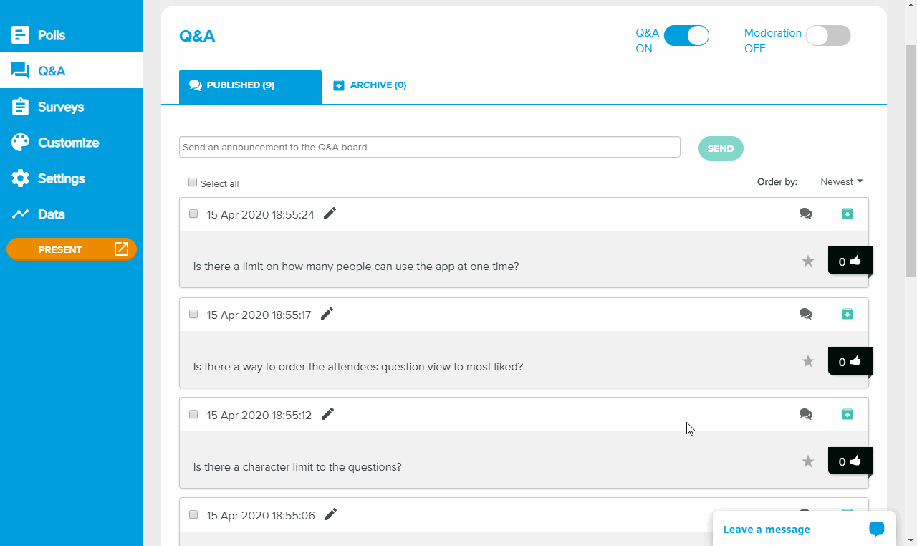917x546 pixels.
Task: Switch to the Archive (0) tab
Action: [370, 85]
